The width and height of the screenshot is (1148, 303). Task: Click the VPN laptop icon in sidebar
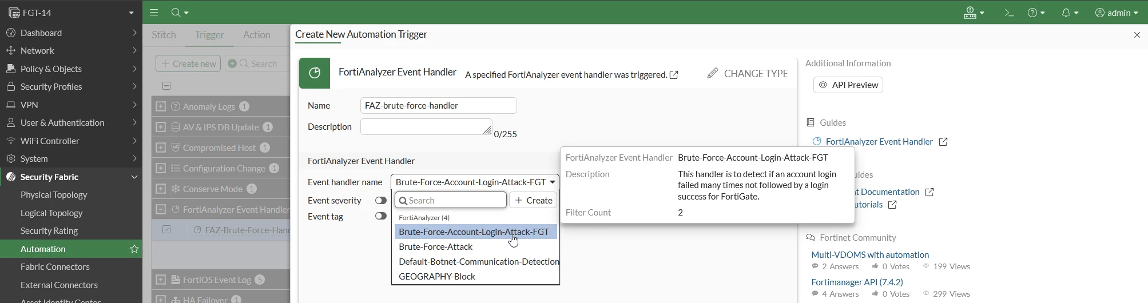[x=10, y=105]
